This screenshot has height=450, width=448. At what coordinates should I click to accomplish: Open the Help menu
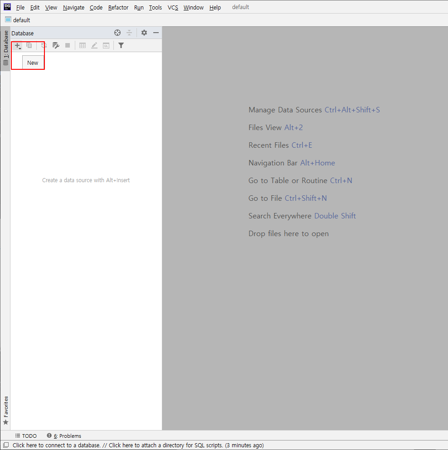click(215, 7)
